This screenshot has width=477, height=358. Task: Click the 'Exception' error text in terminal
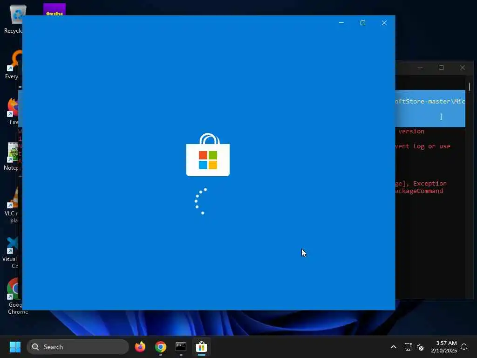pos(430,184)
